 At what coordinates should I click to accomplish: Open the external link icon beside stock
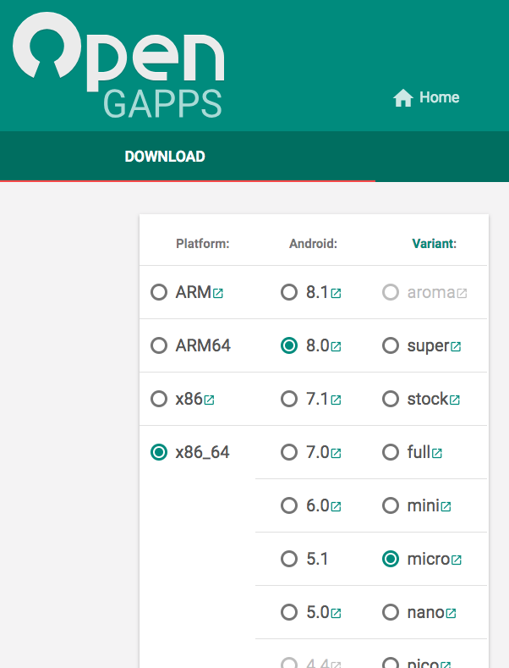(455, 400)
